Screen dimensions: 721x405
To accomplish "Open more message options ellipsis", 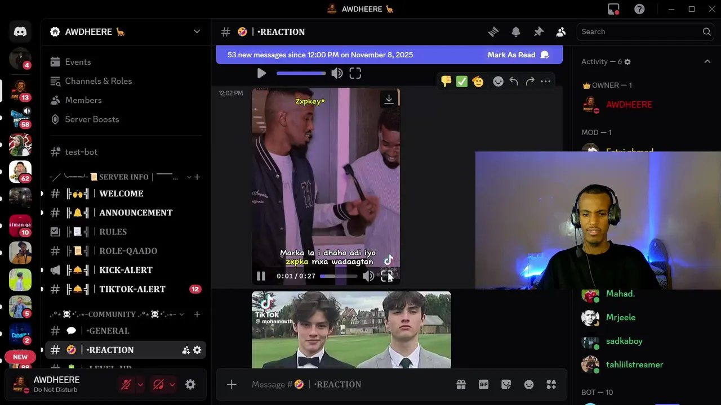I will click(x=545, y=82).
